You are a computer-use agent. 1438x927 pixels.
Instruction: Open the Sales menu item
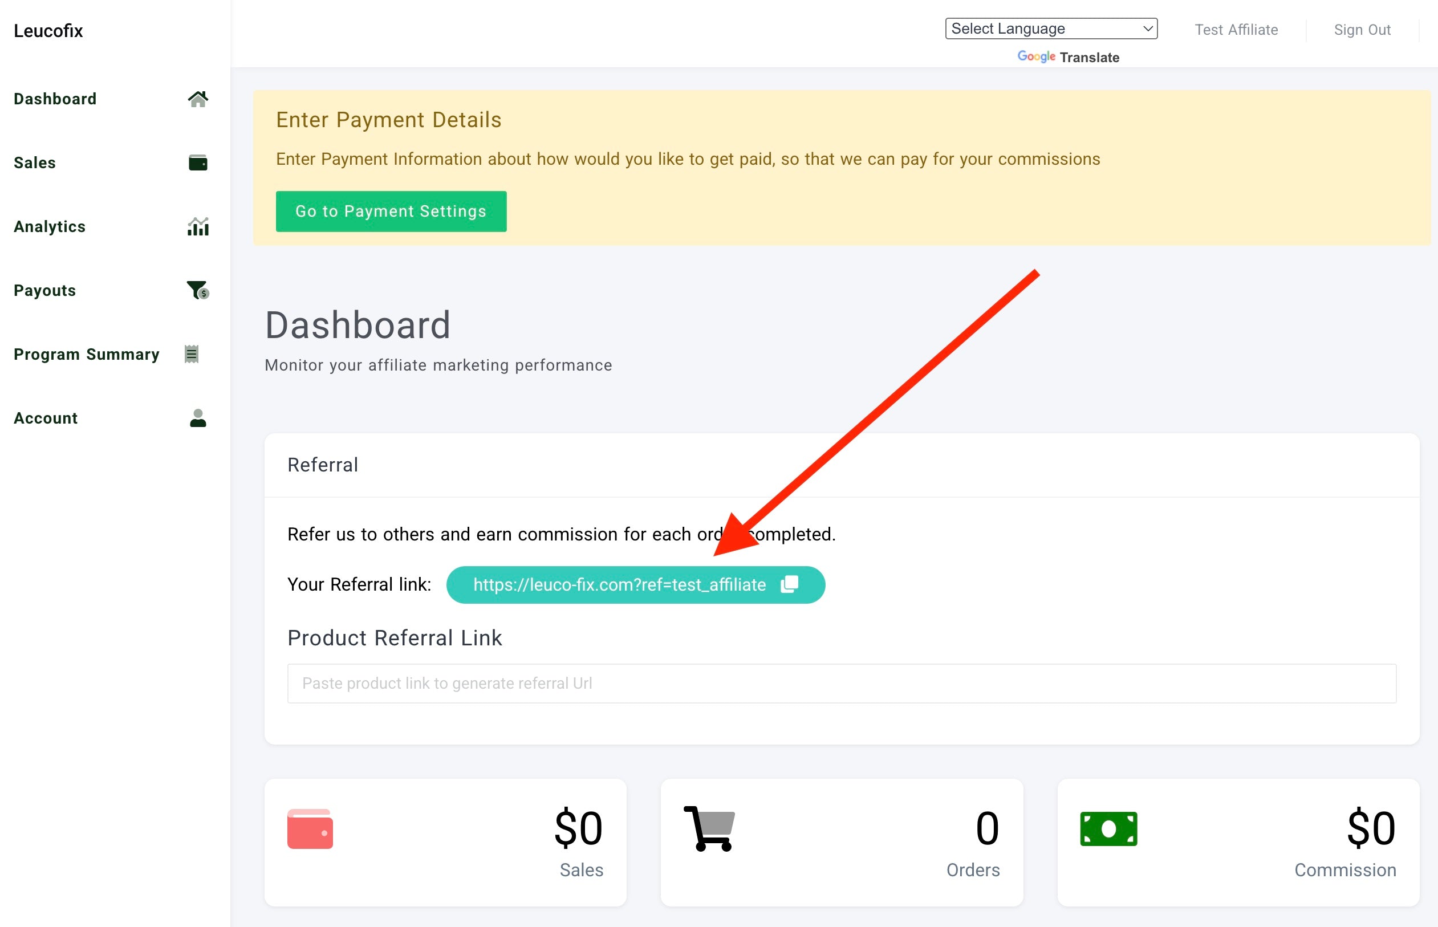tap(35, 162)
